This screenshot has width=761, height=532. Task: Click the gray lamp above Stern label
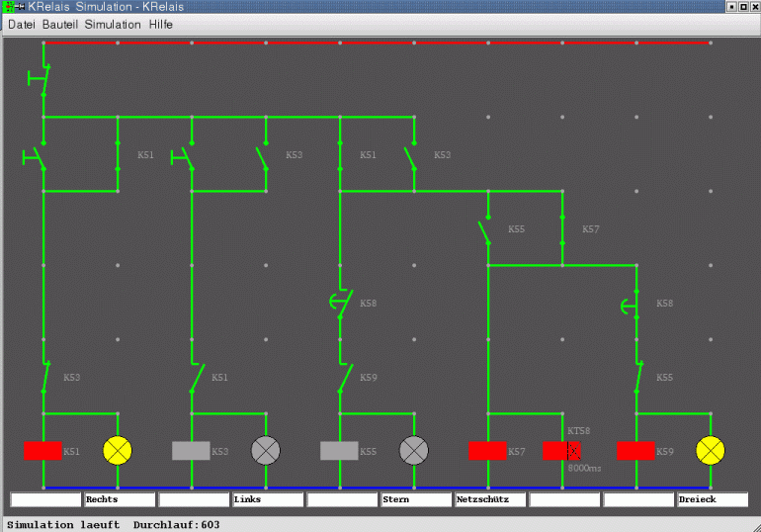coord(414,451)
